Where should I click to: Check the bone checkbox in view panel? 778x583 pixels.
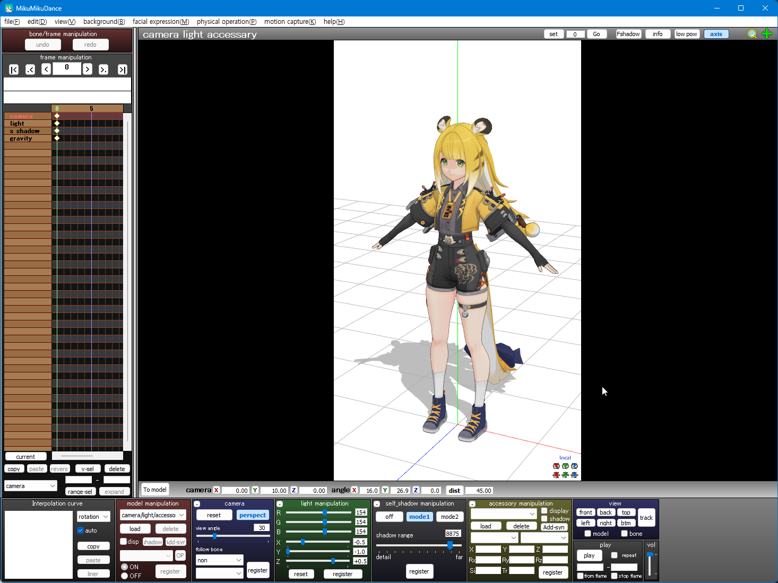pyautogui.click(x=624, y=534)
